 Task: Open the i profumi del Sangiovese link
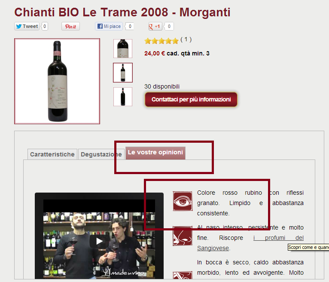250,243
